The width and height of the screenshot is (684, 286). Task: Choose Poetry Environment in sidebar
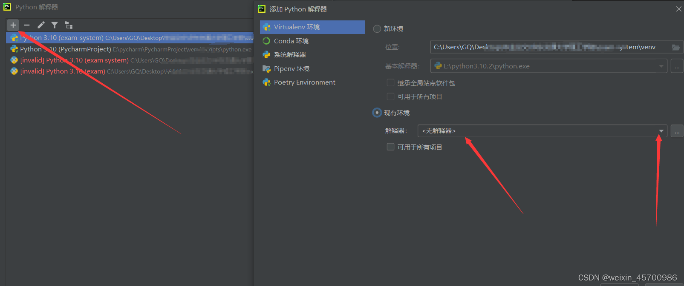[312, 82]
